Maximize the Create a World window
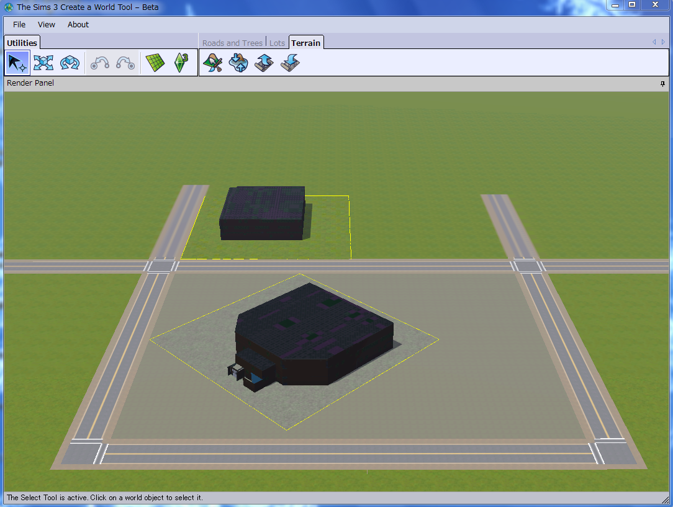This screenshot has width=673, height=507. click(x=632, y=5)
